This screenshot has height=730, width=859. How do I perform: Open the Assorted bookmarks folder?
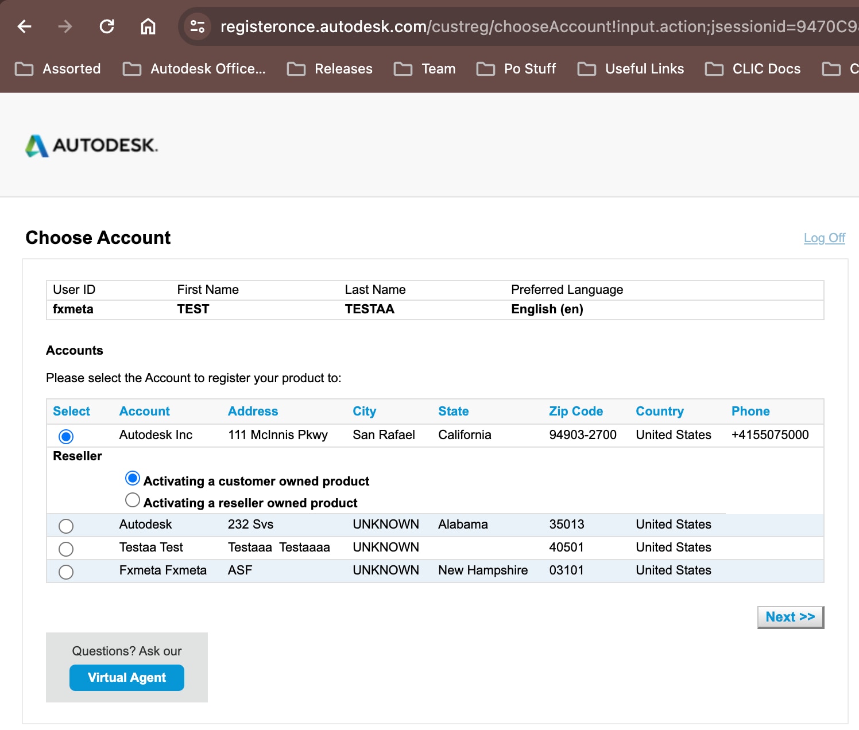tap(58, 69)
